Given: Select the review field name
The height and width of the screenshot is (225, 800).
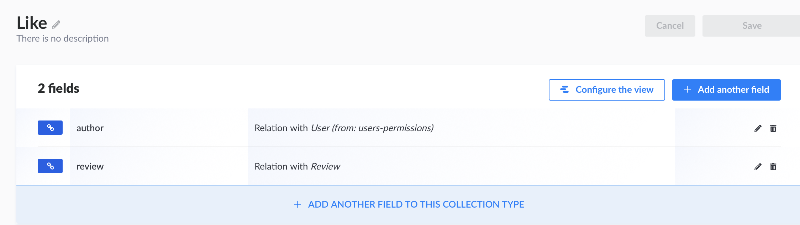Looking at the screenshot, I should pos(90,166).
